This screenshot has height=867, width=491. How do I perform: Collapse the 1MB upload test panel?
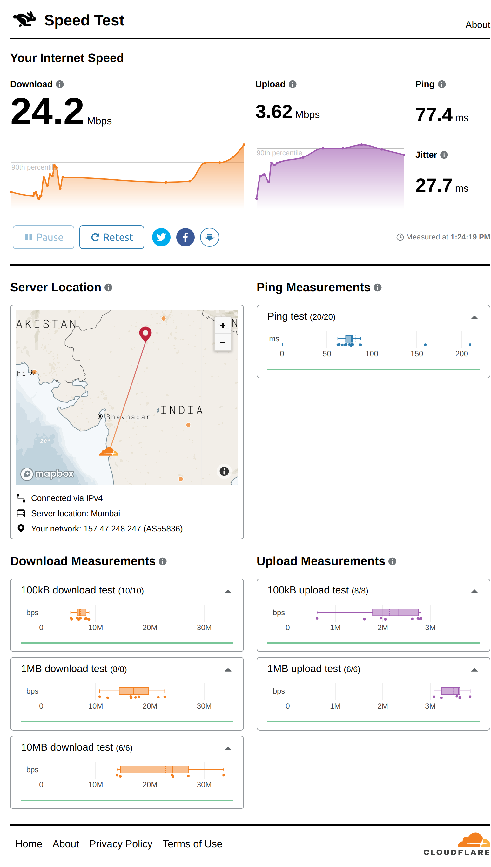[474, 670]
